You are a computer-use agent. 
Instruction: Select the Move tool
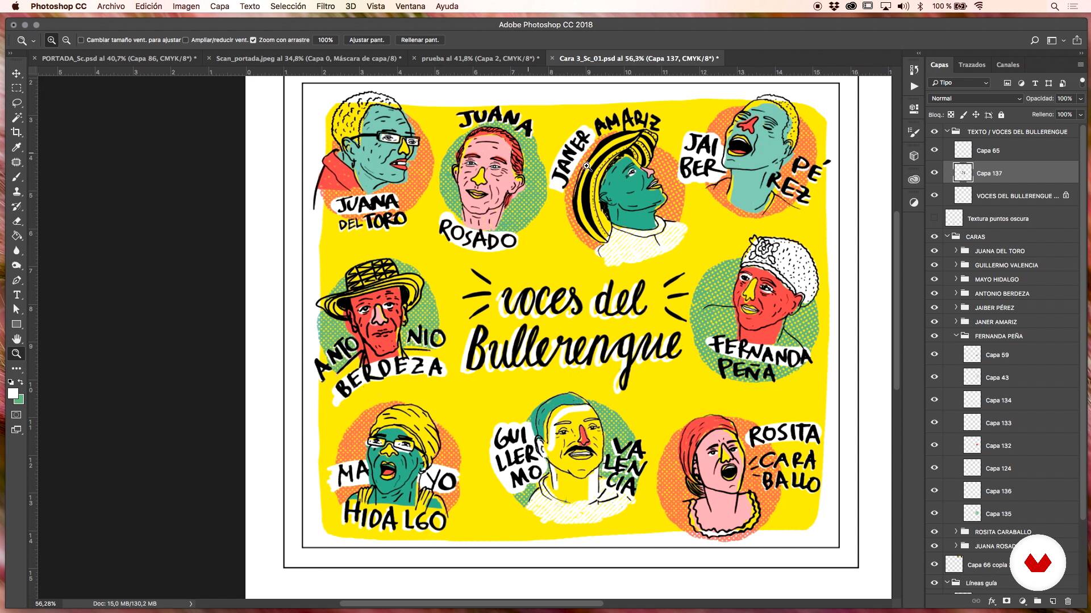(16, 73)
